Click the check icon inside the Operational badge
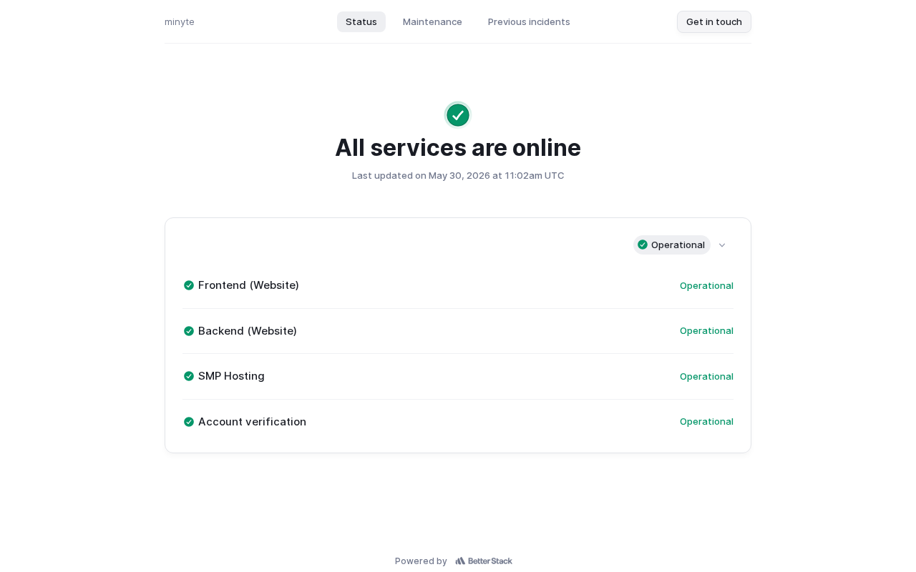The image size is (916, 572). click(643, 245)
